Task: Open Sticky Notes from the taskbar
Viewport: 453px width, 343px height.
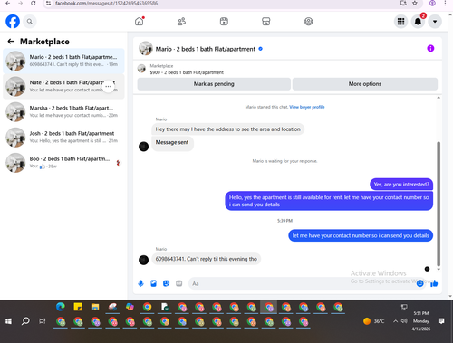Action: pyautogui.click(x=78, y=307)
